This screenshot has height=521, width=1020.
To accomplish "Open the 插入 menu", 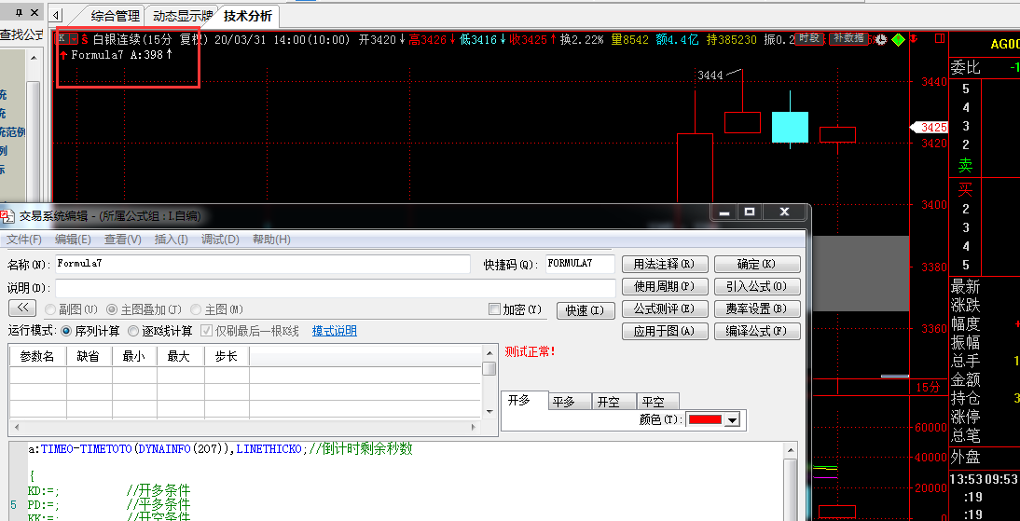I will click(x=171, y=240).
